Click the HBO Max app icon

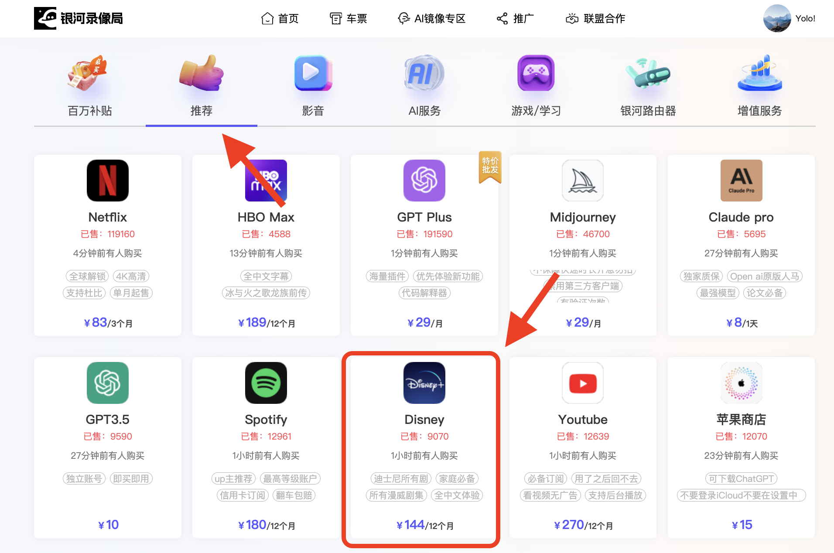(266, 181)
